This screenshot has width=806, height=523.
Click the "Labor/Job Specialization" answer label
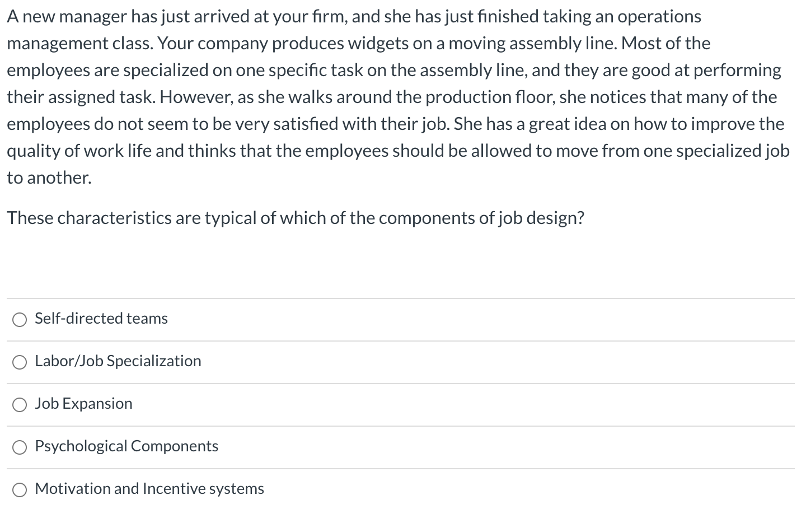click(118, 361)
